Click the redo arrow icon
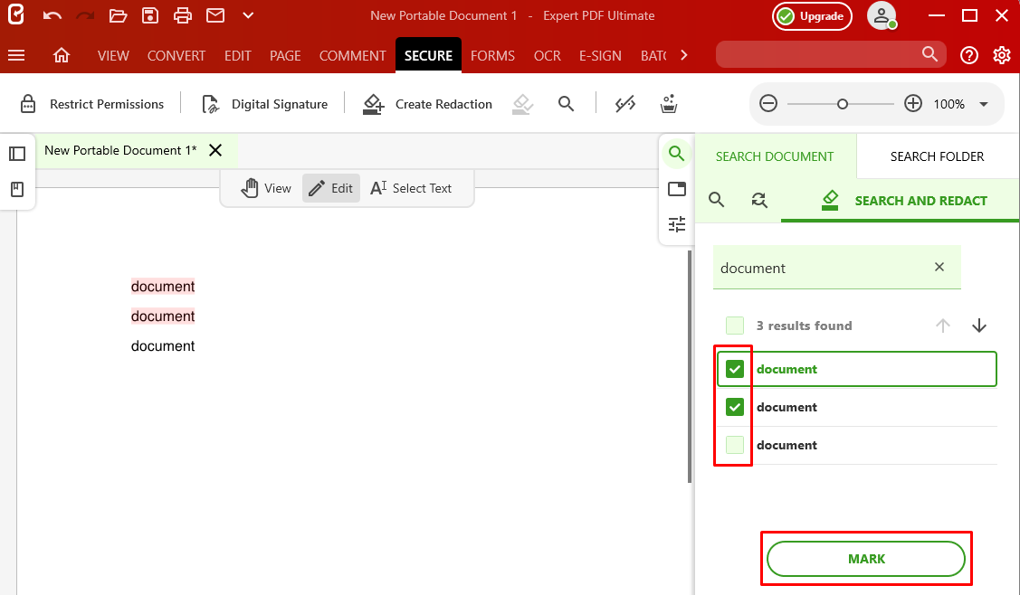Viewport: 1020px width, 595px height. (x=84, y=15)
